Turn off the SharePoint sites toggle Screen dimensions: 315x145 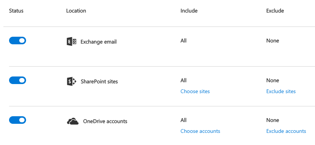[17, 80]
